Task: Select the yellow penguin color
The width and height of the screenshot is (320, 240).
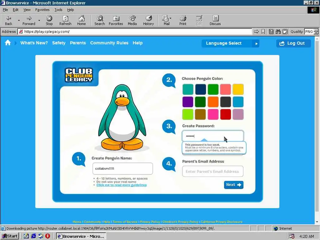Action: [x=238, y=89]
